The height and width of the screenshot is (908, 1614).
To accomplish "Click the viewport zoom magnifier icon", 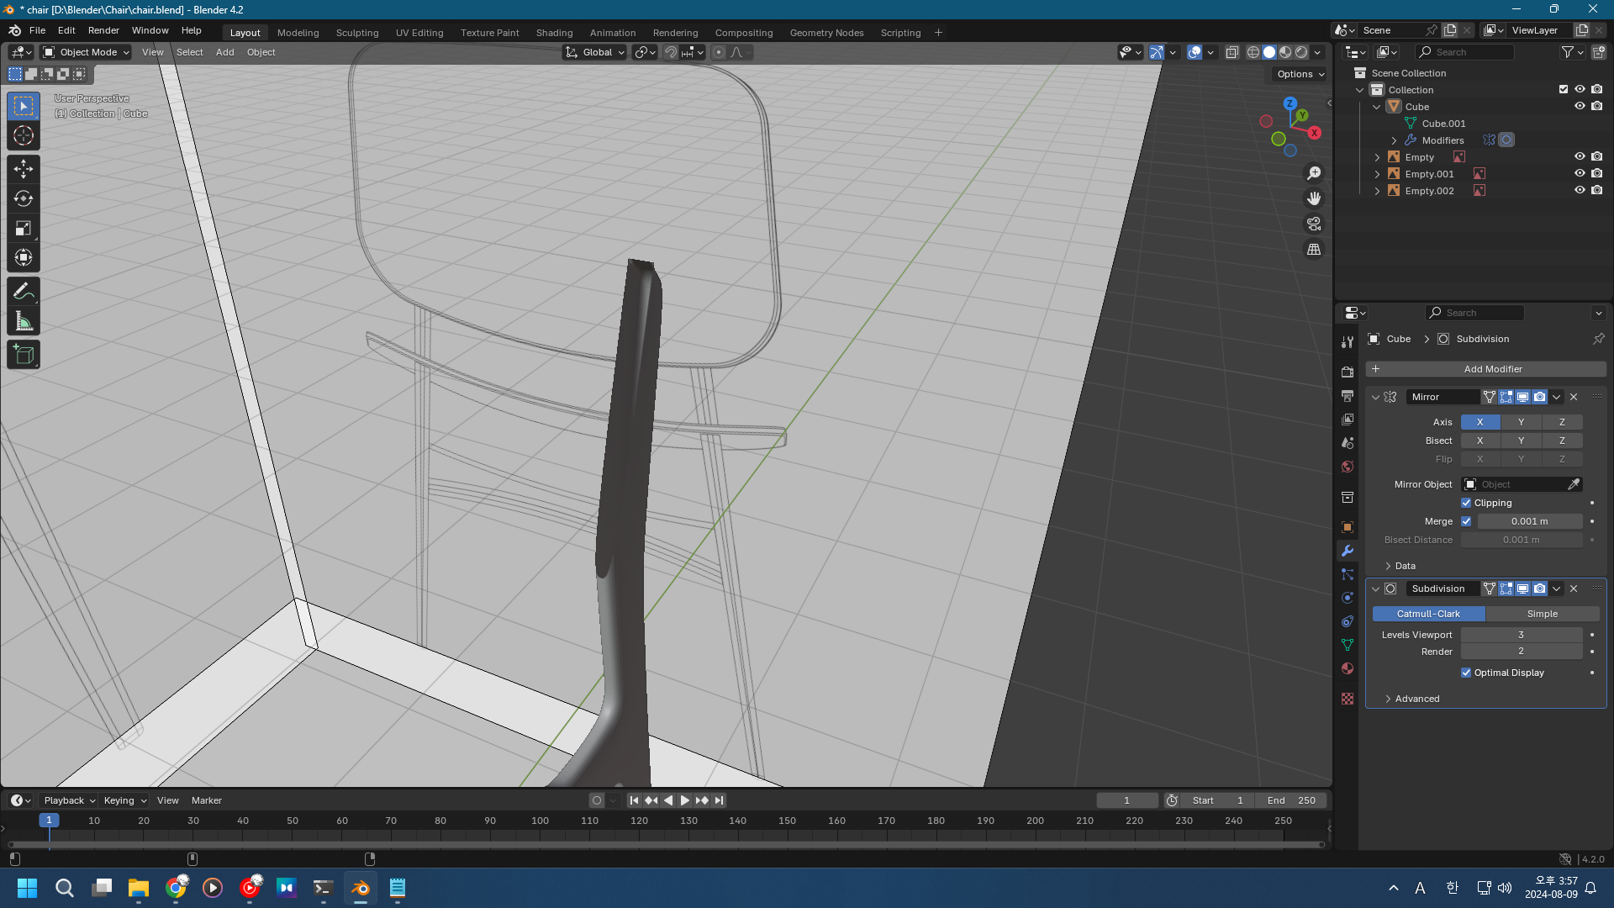I will (x=1314, y=173).
